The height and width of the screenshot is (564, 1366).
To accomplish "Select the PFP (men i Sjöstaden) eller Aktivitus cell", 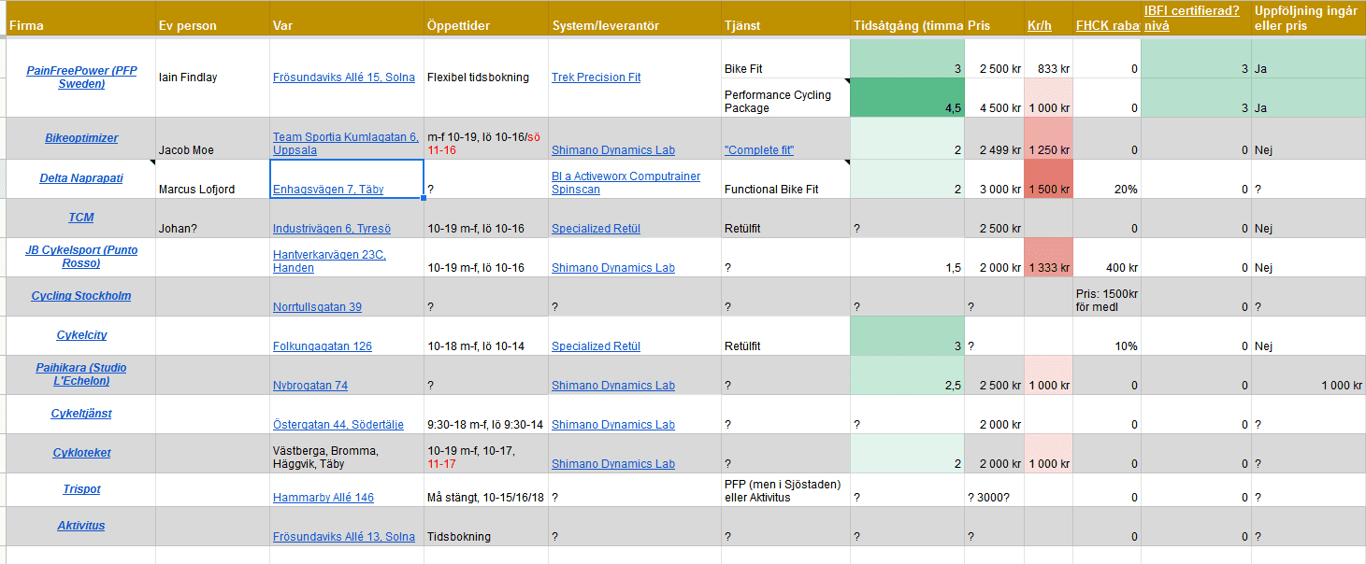I will [785, 489].
